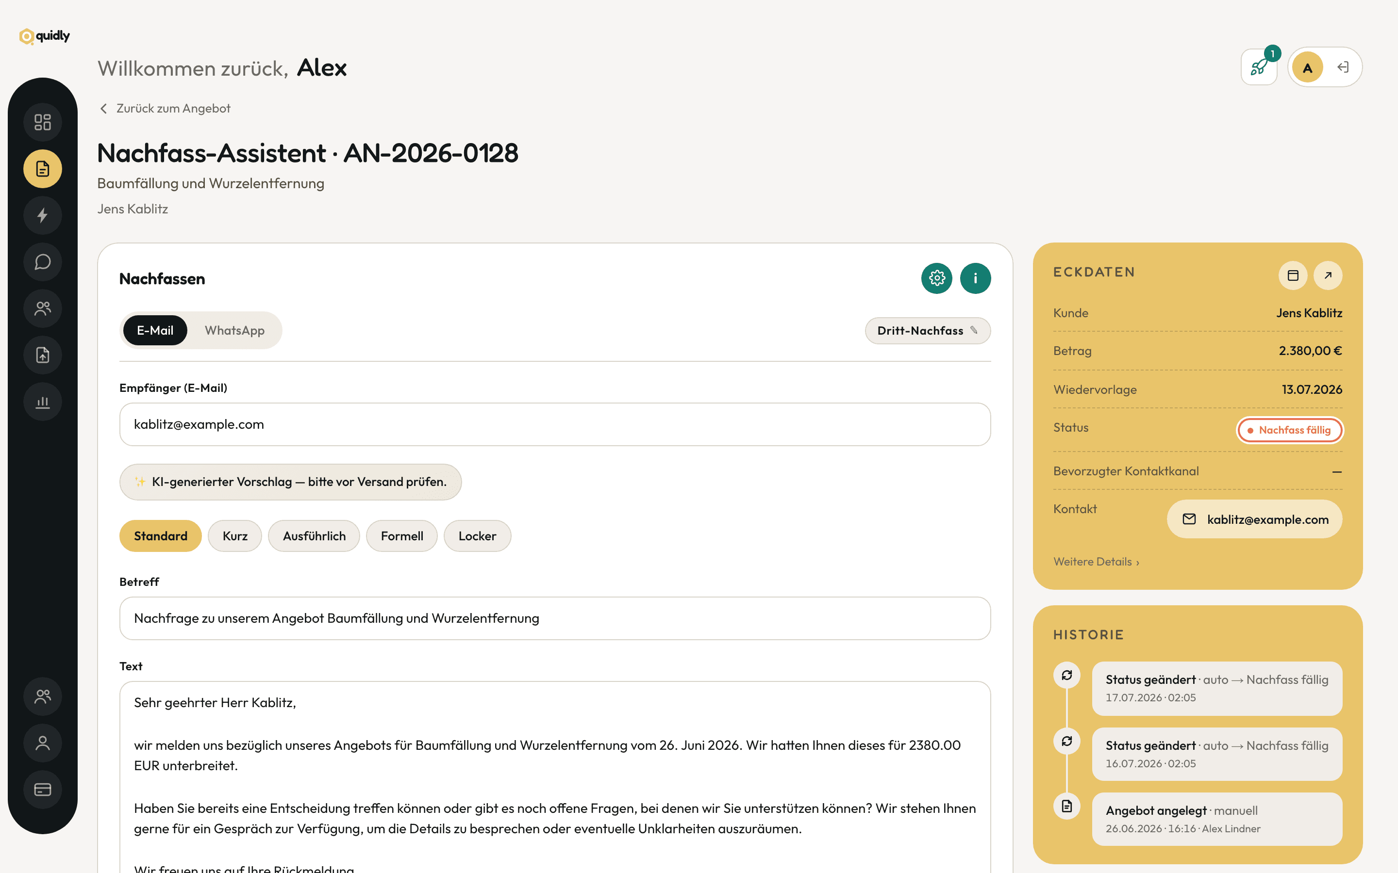Open the chat bubble icon in sidebar

pos(42,262)
